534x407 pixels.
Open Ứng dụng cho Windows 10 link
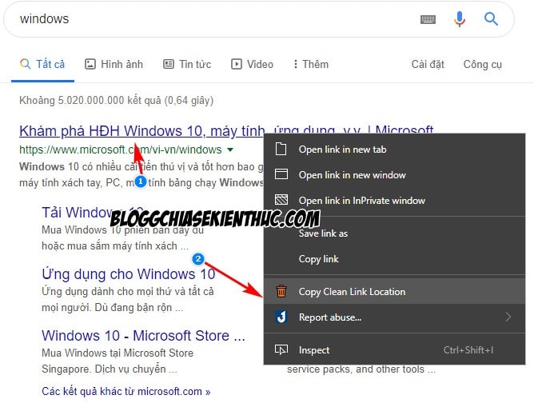129,274
